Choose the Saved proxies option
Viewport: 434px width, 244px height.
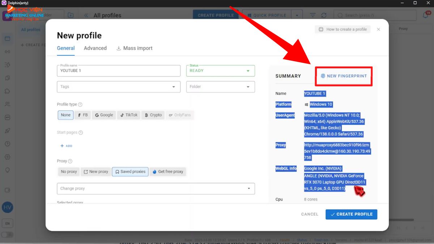tap(130, 172)
